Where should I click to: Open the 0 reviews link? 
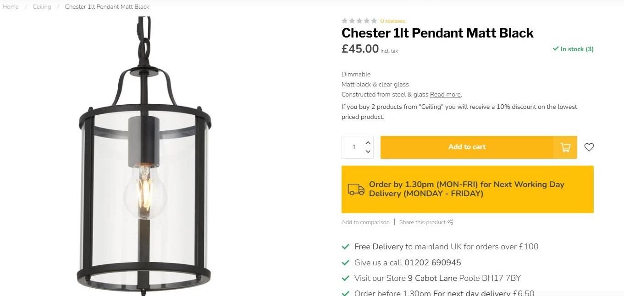[x=392, y=21]
